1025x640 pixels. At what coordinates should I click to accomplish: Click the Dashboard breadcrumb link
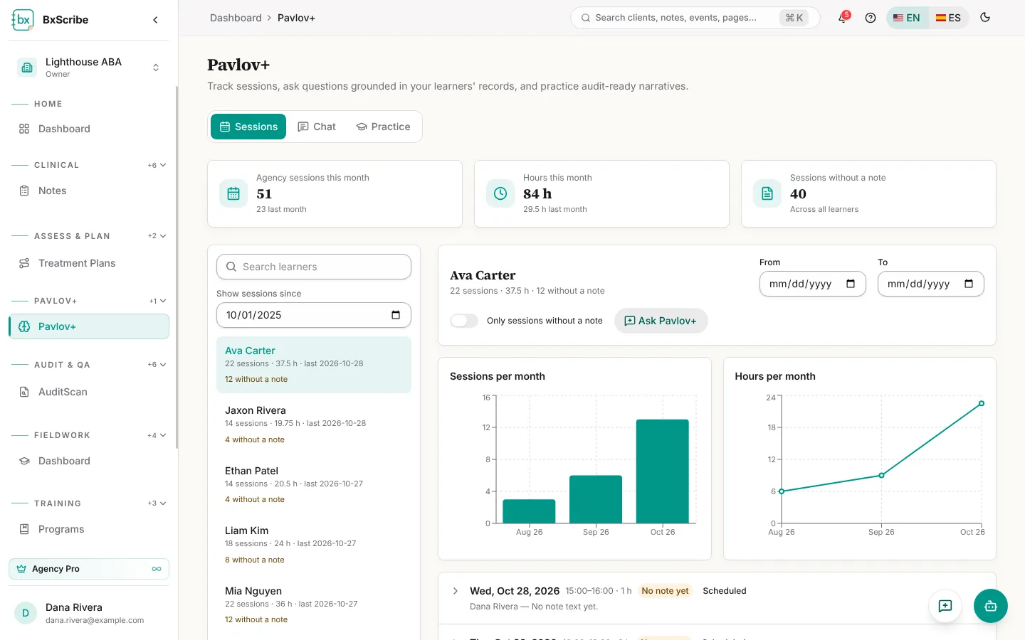coord(236,18)
